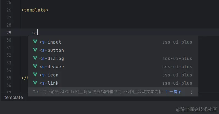Open the three-dot options in completion popup

(192, 92)
